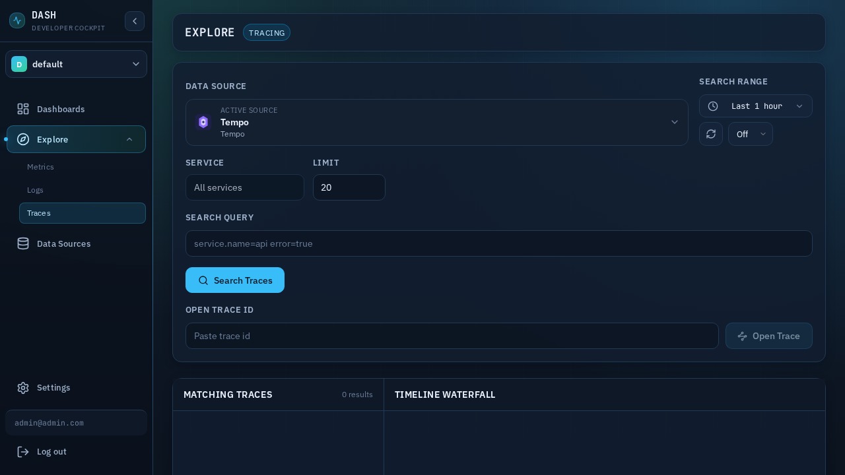The width and height of the screenshot is (845, 475).
Task: Collapse the sidebar with the arrow icon
Action: (135, 21)
